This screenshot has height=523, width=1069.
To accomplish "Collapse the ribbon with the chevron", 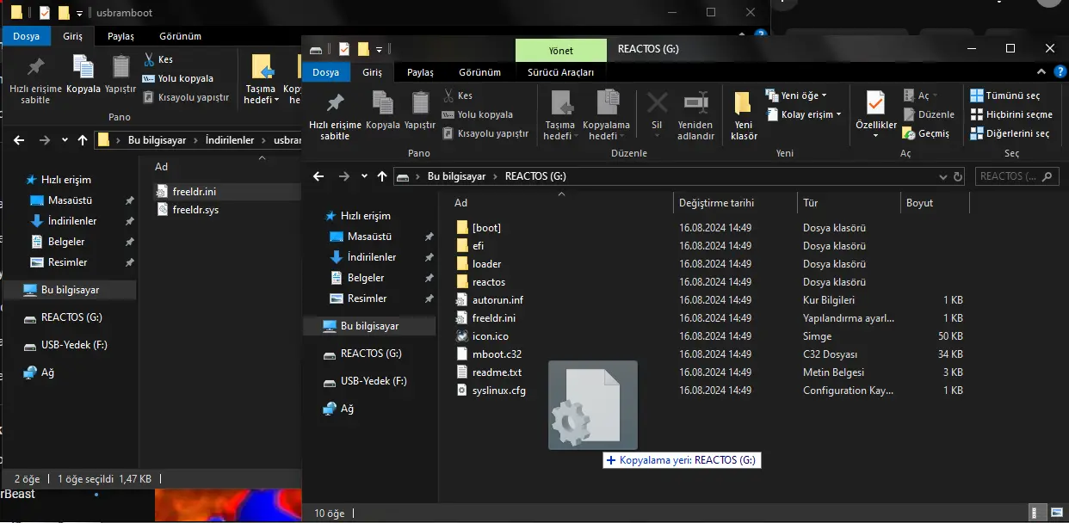I will 1041,73.
